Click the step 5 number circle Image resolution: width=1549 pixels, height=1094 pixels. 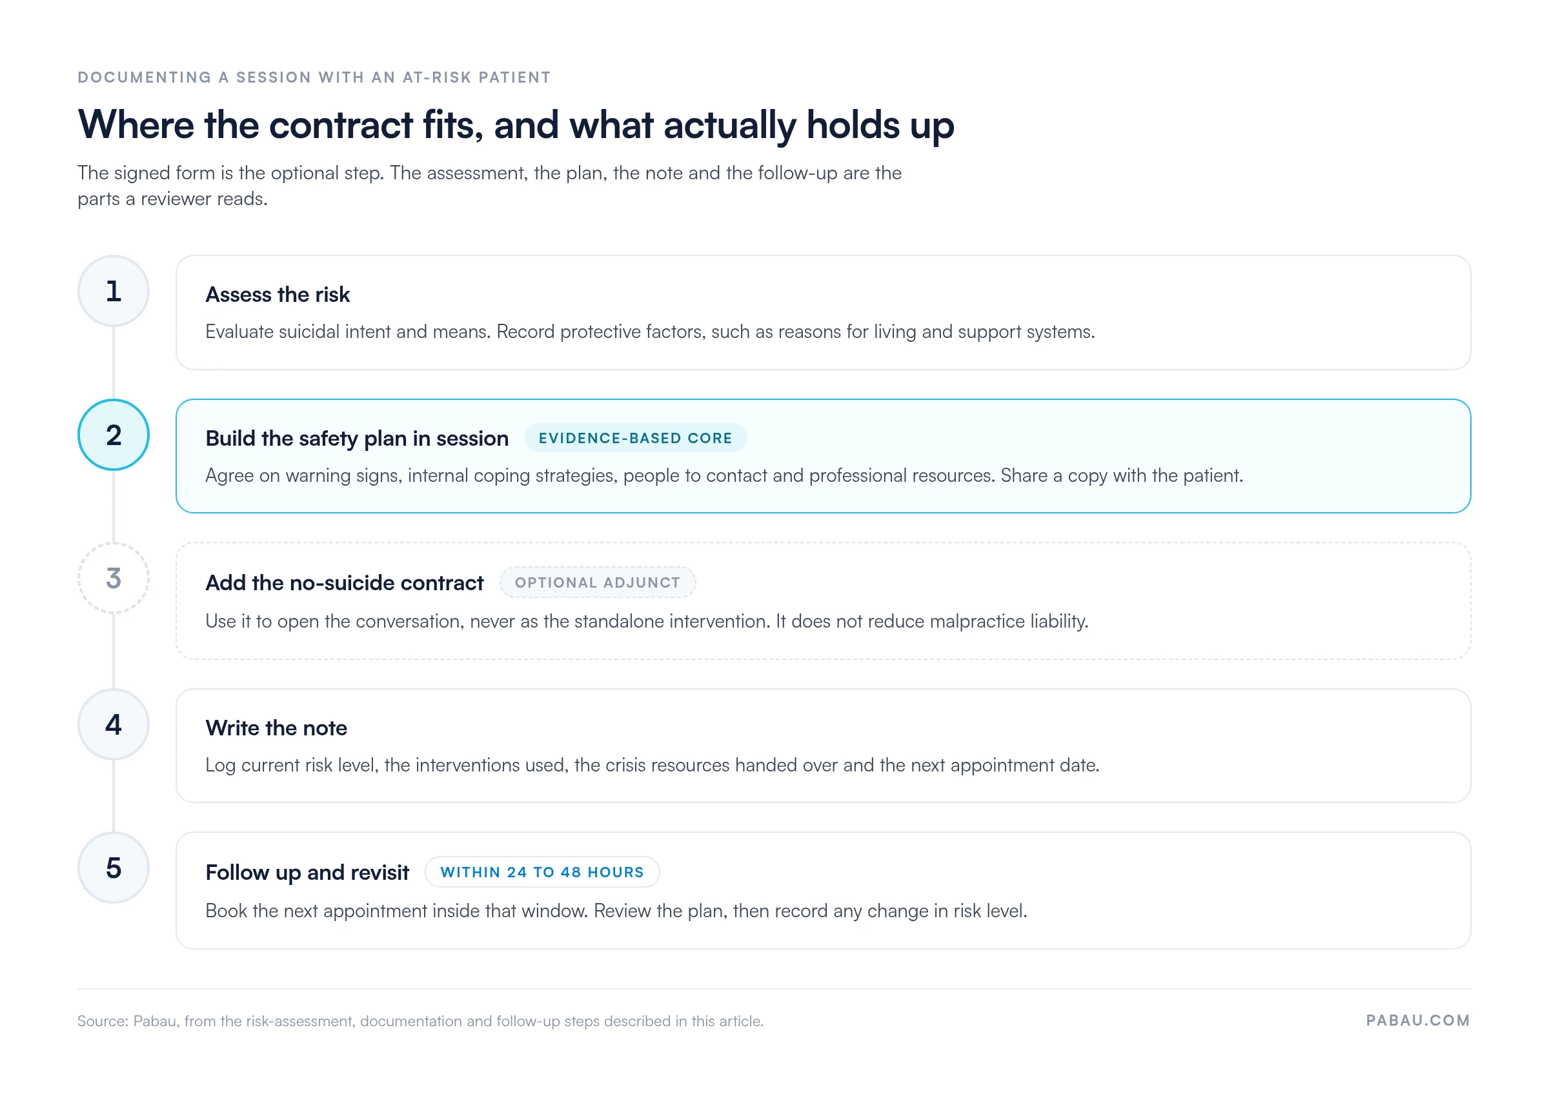(x=114, y=868)
